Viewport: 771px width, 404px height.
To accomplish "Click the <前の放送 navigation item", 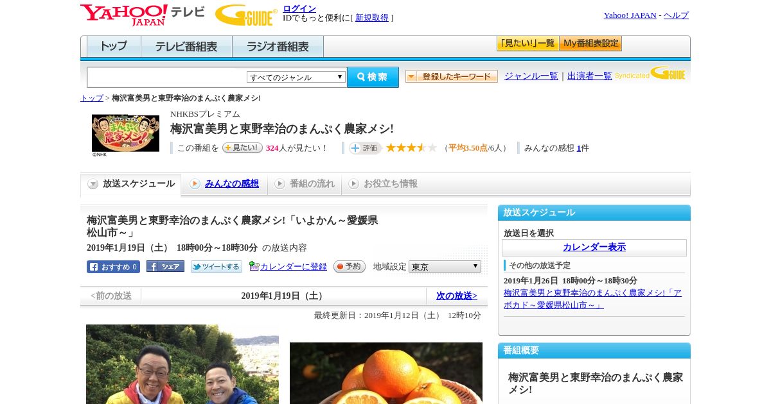I will (x=111, y=296).
